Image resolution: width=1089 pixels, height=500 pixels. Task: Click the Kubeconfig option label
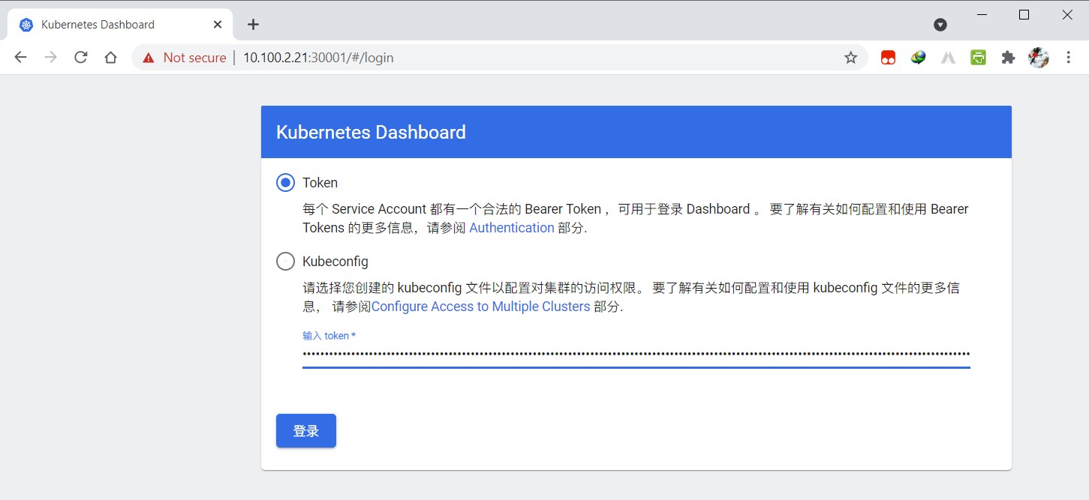(335, 262)
